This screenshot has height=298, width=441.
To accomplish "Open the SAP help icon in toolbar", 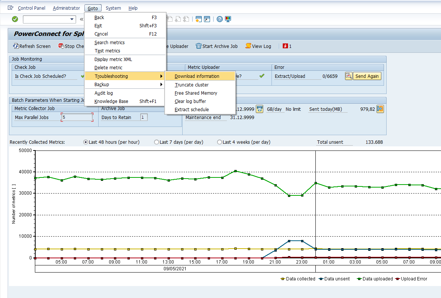I will [219, 19].
